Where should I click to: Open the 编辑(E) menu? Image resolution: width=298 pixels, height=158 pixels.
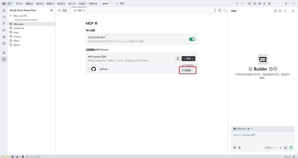tap(29, 3)
